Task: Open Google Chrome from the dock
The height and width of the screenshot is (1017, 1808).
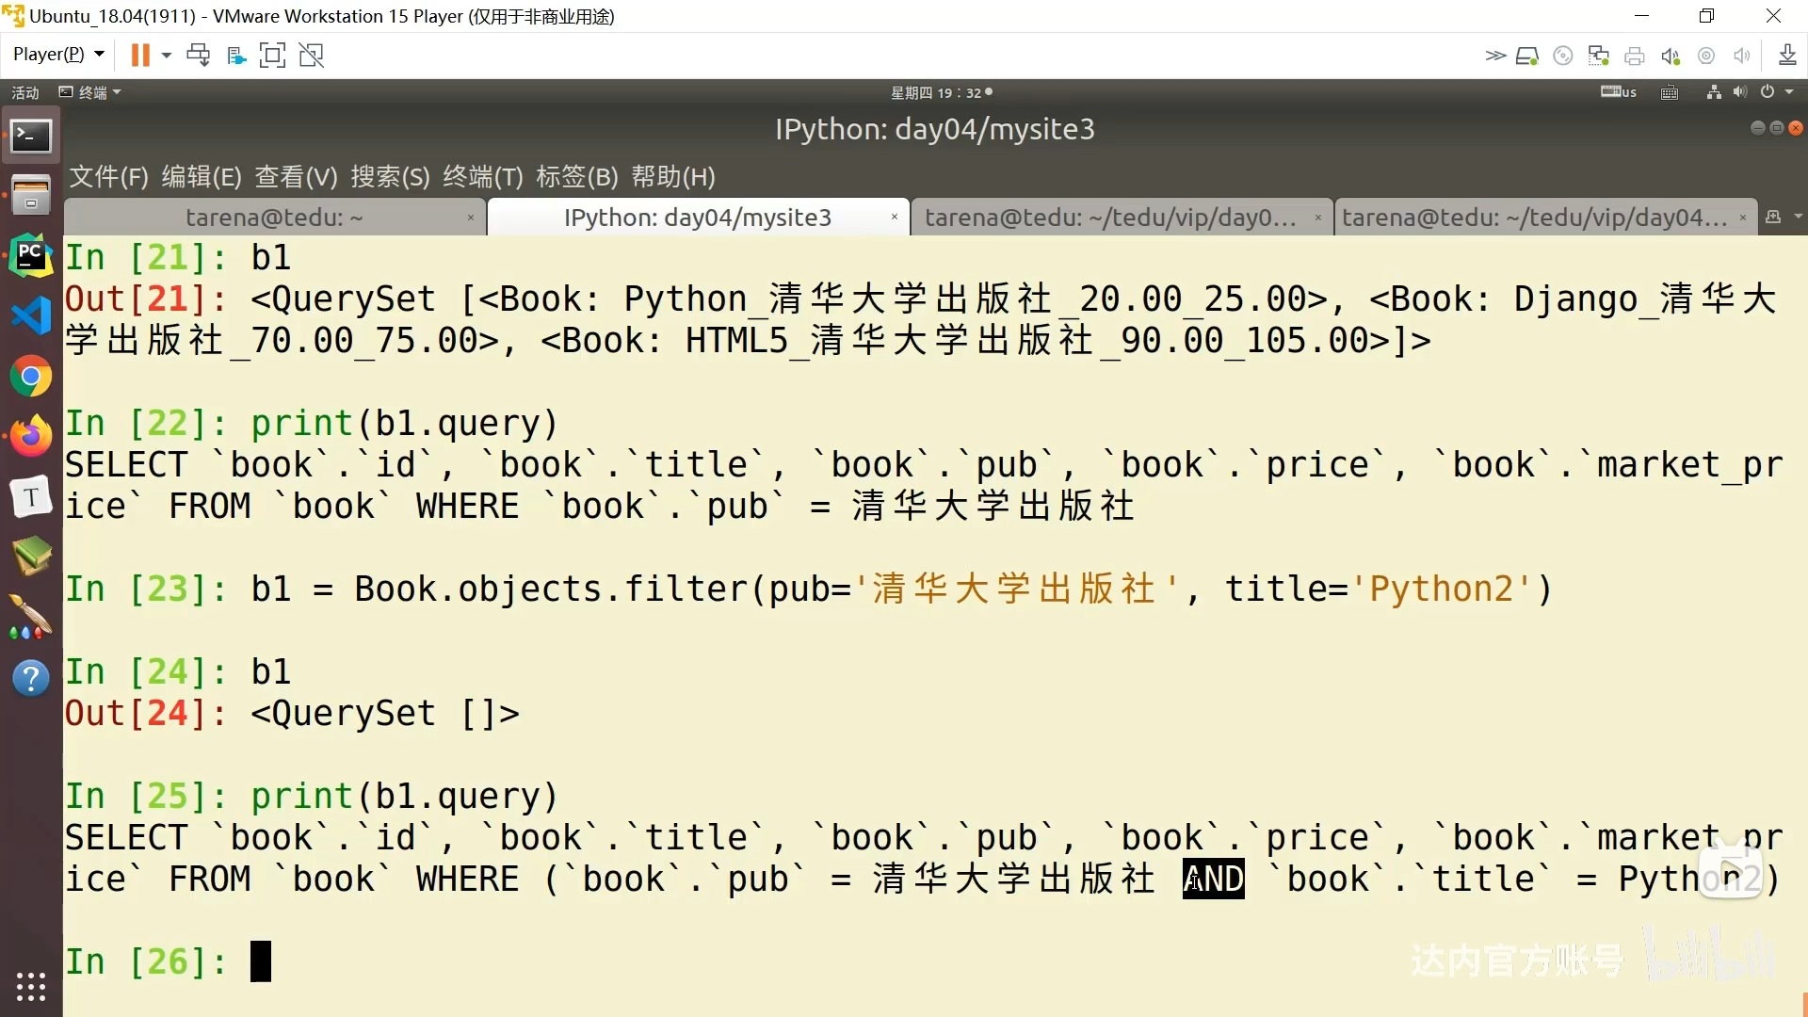Action: [x=31, y=377]
